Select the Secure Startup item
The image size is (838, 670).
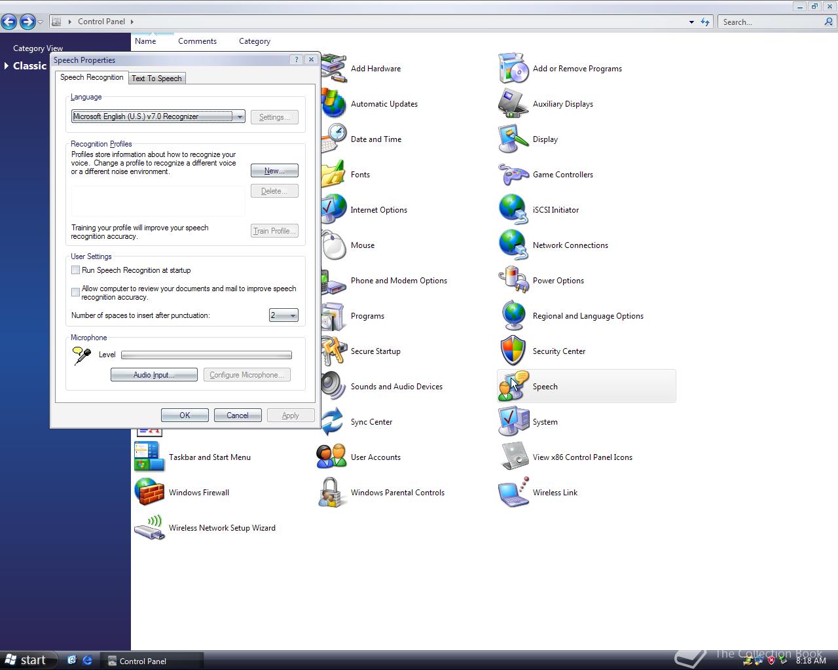click(x=375, y=351)
